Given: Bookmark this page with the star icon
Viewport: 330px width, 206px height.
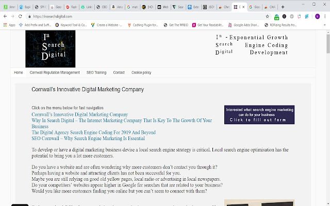Looking at the screenshot, I should tap(267, 16).
